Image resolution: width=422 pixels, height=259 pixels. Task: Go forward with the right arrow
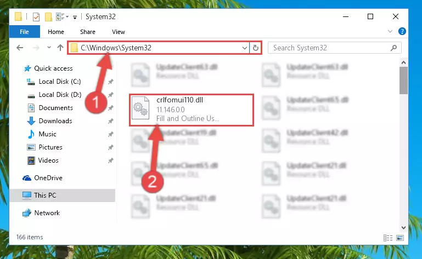pyautogui.click(x=36, y=48)
